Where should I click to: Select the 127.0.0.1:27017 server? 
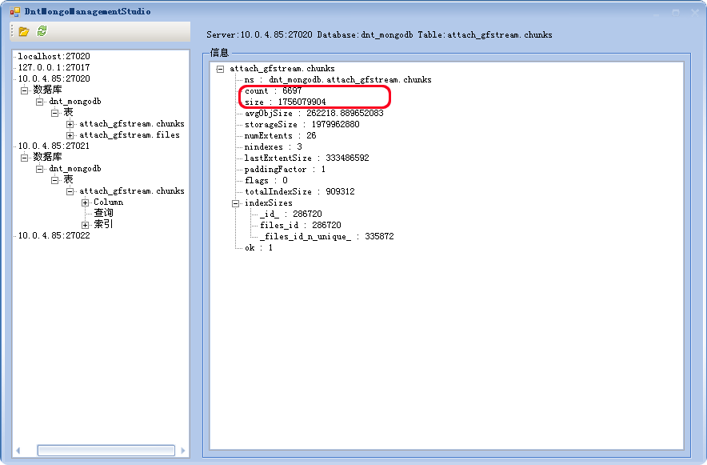(x=54, y=68)
